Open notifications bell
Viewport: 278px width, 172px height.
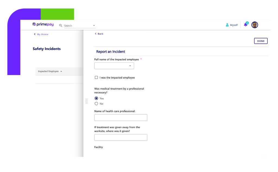246,24
